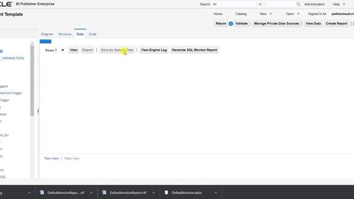Click the Validate button
The width and height of the screenshot is (354, 199).
(x=241, y=23)
